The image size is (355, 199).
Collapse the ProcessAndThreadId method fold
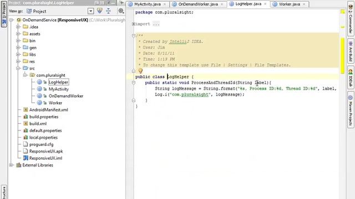pos(134,82)
